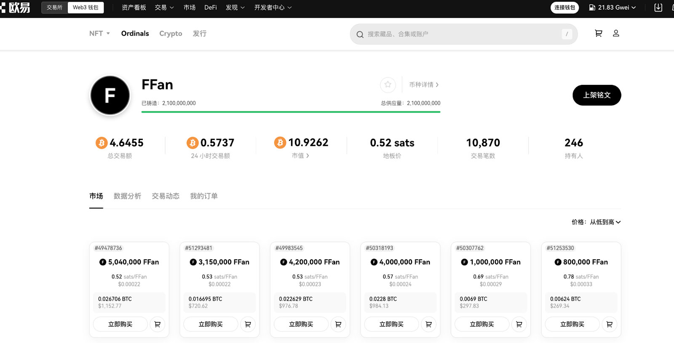Select the Ordinals tab

(x=135, y=33)
